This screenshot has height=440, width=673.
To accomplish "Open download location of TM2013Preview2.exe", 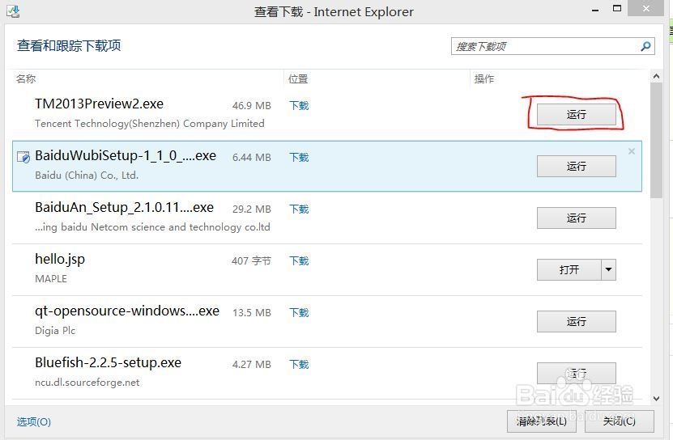I will point(299,105).
